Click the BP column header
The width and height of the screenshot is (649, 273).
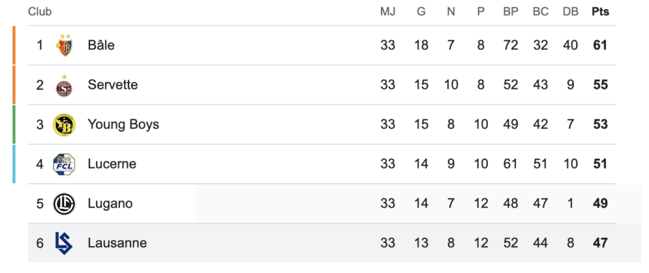pos(511,12)
